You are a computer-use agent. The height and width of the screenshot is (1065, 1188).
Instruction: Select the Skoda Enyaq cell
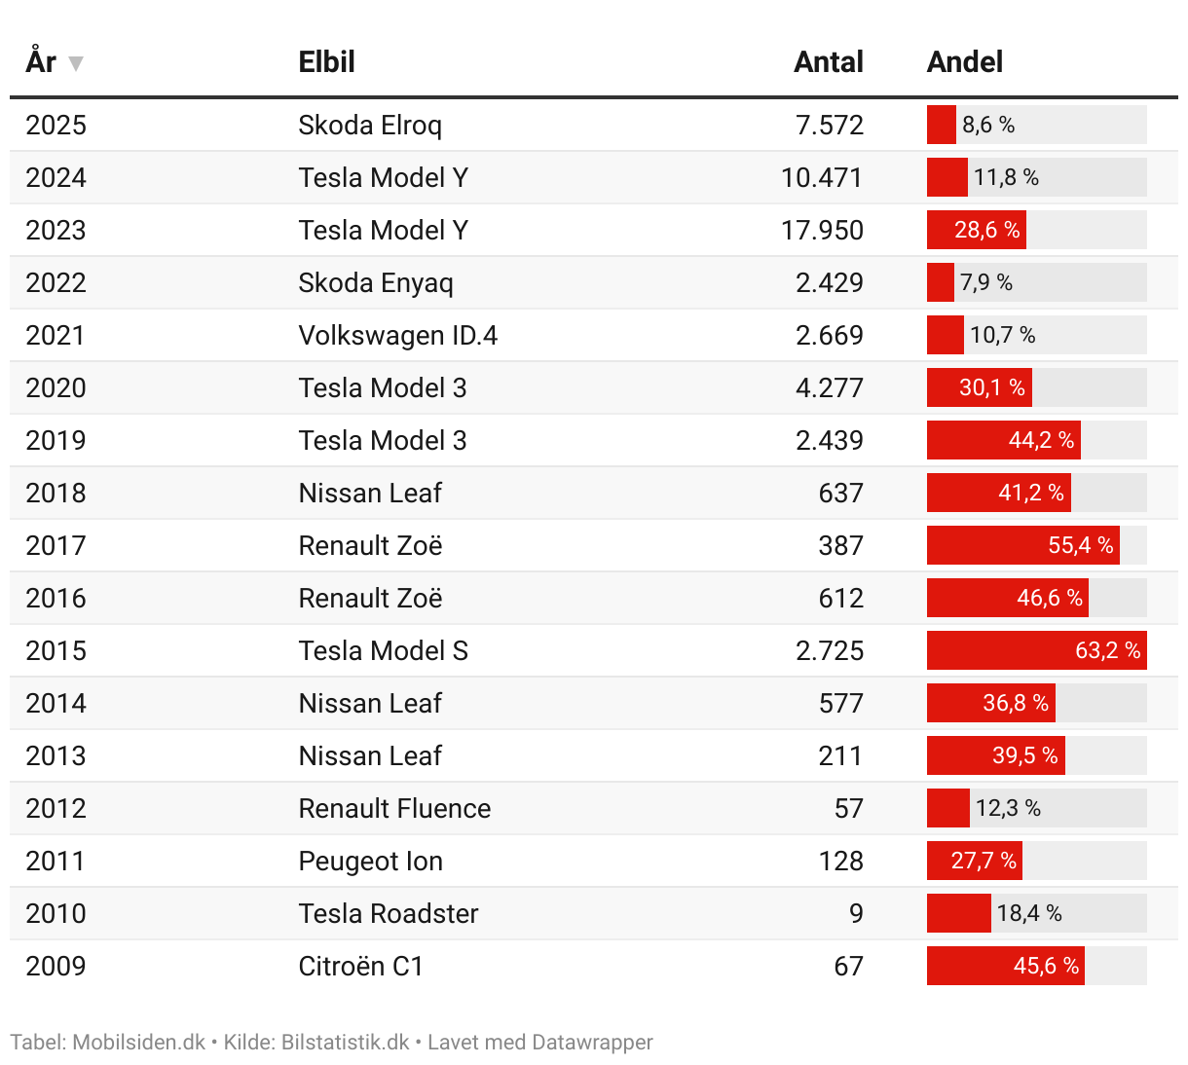[376, 283]
